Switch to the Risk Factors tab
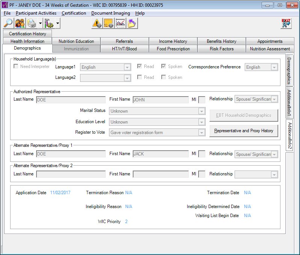Viewport: 300px width, 255px height. click(x=221, y=49)
